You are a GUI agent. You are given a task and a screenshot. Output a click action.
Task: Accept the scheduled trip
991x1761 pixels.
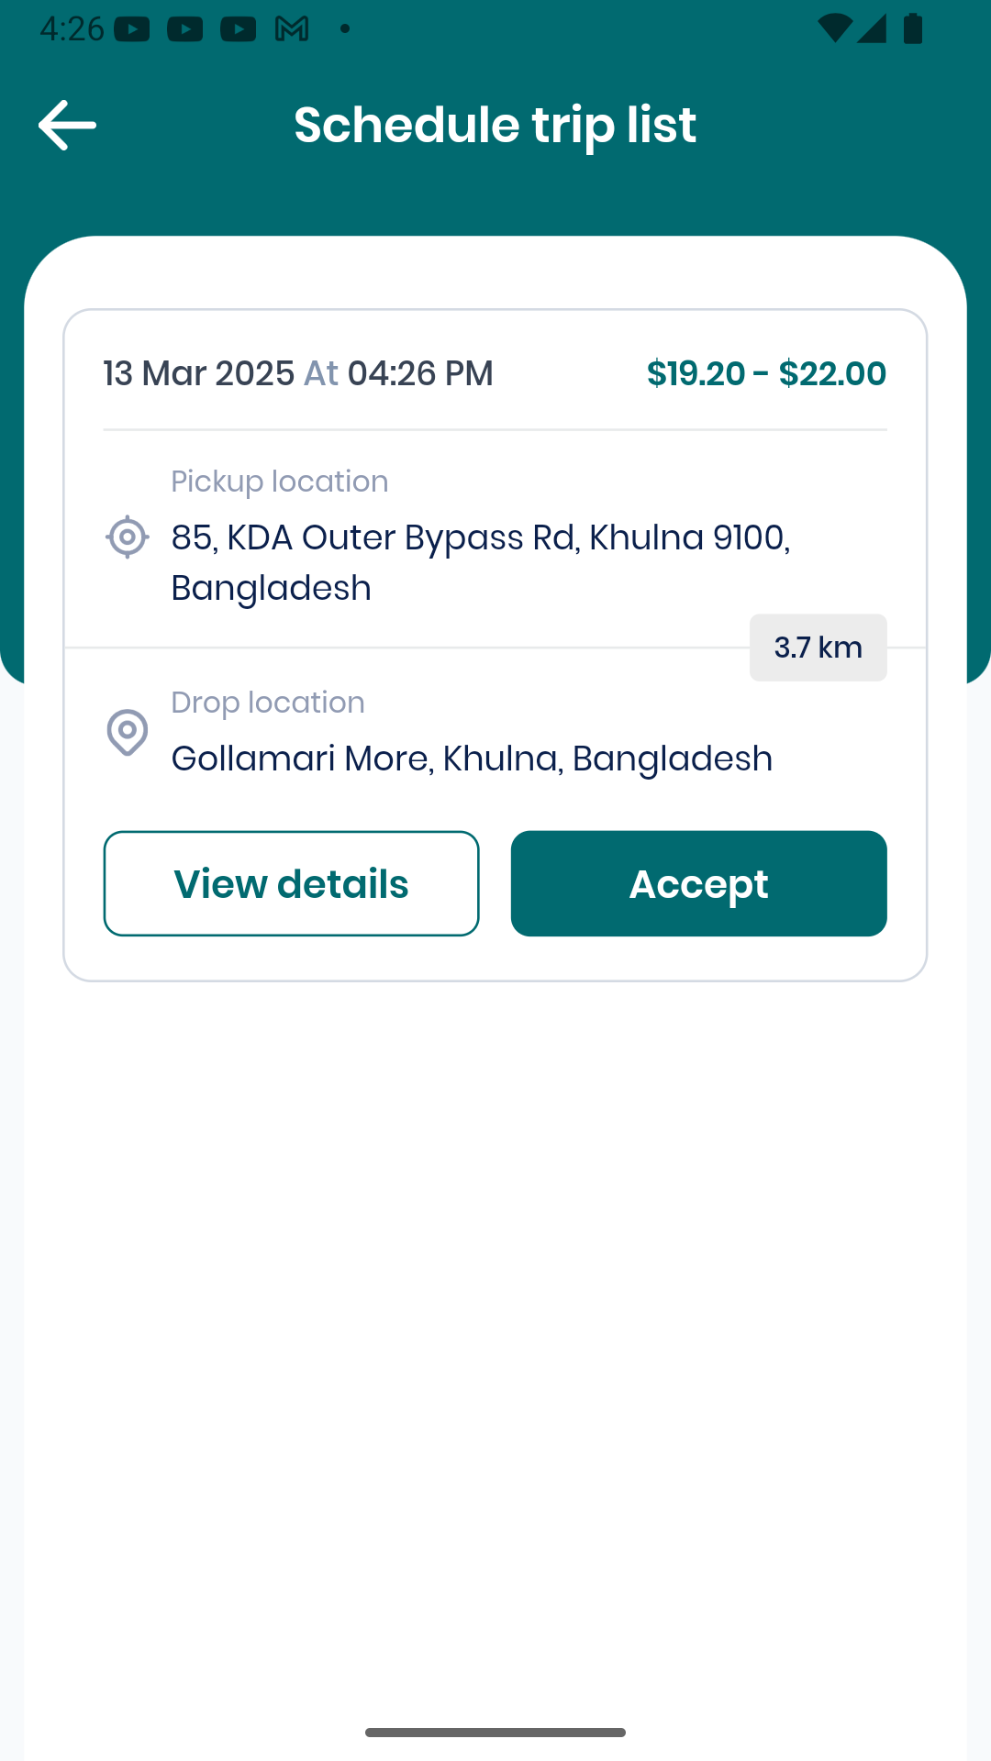click(699, 883)
